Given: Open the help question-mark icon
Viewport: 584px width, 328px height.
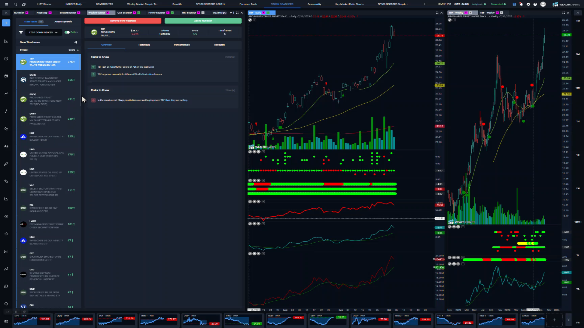Looking at the screenshot, I should pos(535,4).
